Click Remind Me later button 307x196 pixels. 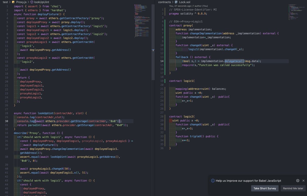pyautogui.click(x=293, y=188)
